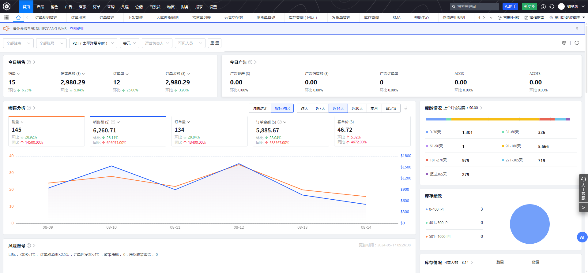The width and height of the screenshot is (588, 273).
Task: Close the announcement banner
Action: [577, 28]
